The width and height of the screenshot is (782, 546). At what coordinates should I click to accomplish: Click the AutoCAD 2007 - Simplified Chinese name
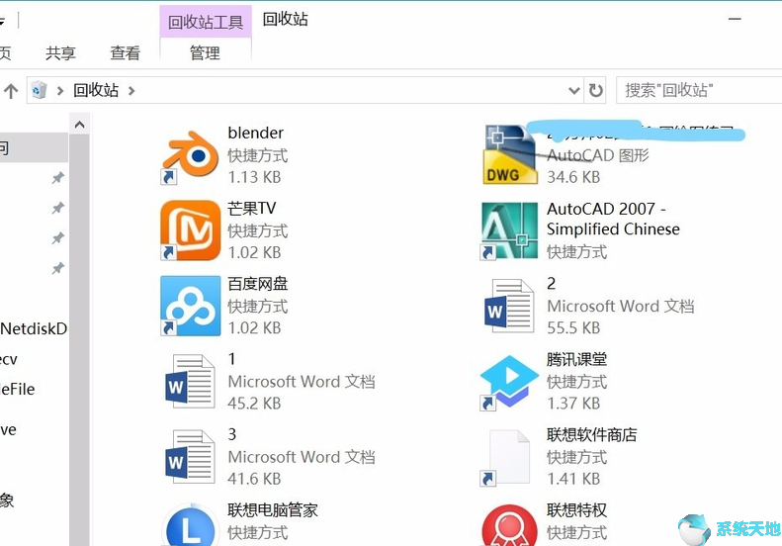click(x=613, y=219)
